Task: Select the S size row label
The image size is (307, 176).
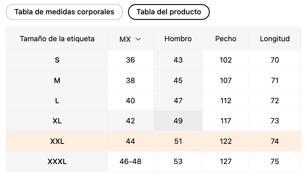Action: pos(57,60)
